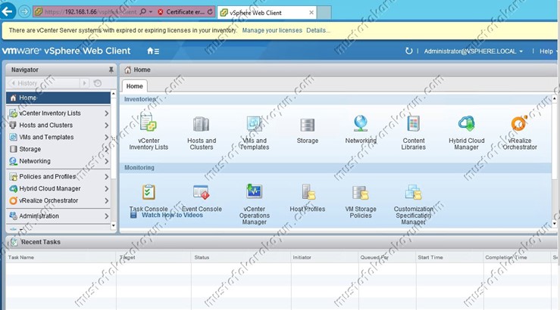560x310 pixels.
Task: Select Hosts and Clusters in Navigator
Action: tap(58, 125)
